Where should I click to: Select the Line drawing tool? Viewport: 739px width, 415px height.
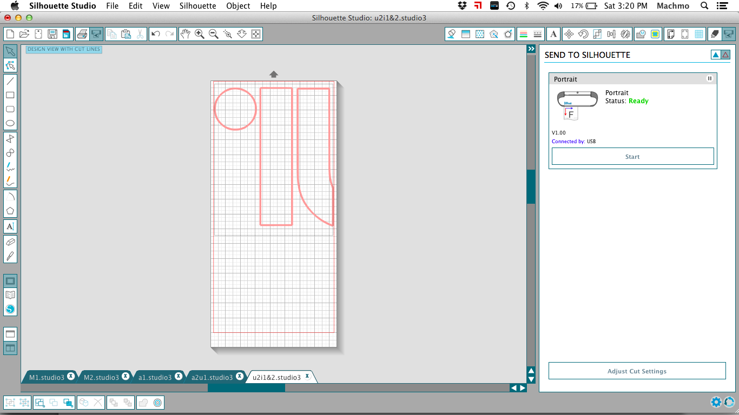coord(10,81)
